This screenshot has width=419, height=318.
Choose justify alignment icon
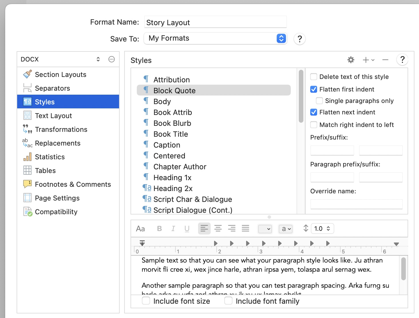pos(245,228)
